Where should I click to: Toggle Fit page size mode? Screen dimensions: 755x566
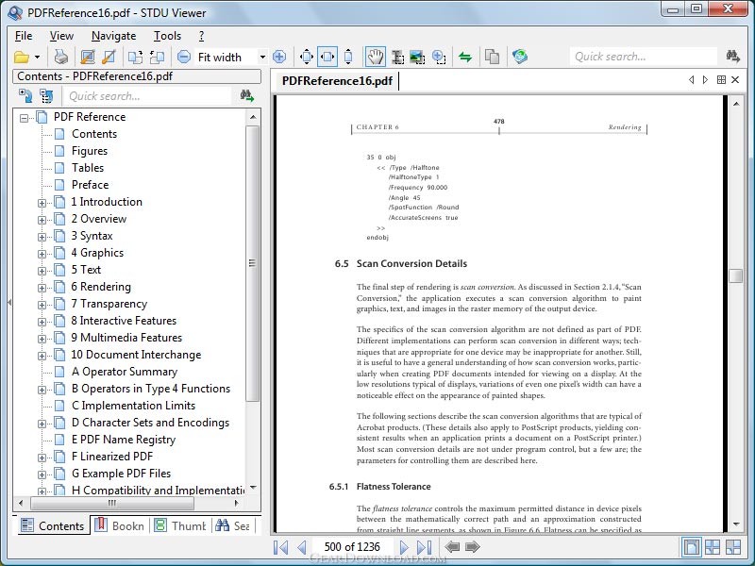coord(306,57)
